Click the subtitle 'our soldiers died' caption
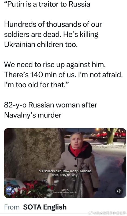This screenshot has height=216, width=127. [65, 173]
